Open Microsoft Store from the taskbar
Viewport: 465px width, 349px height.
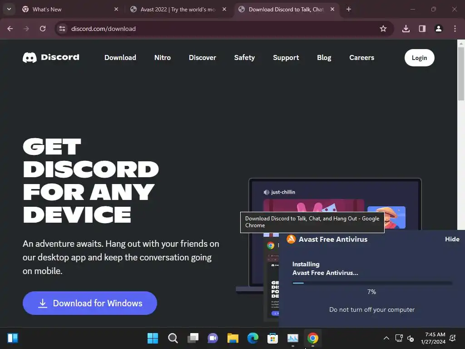coord(272,338)
